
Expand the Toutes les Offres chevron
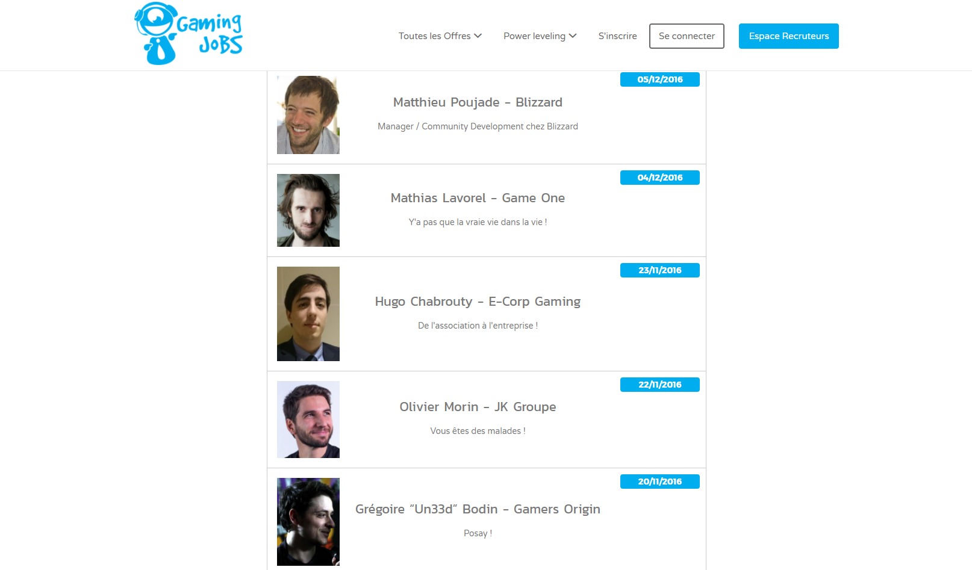click(x=478, y=36)
